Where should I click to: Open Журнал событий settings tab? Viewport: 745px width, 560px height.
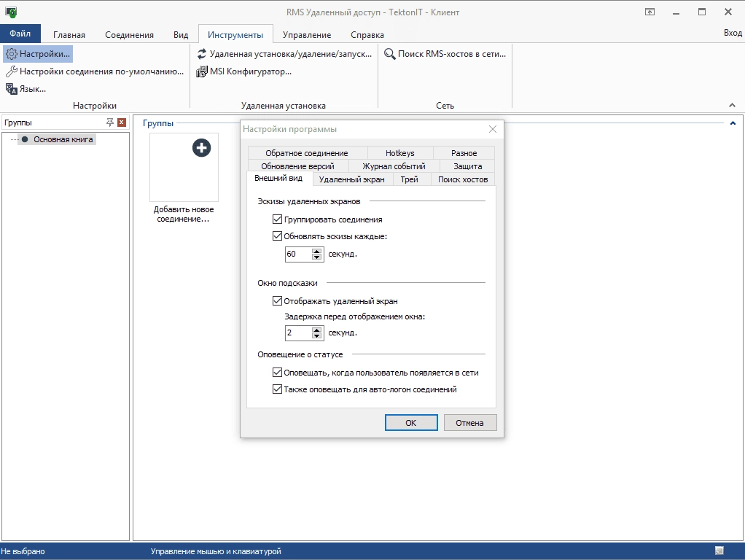pyautogui.click(x=394, y=166)
